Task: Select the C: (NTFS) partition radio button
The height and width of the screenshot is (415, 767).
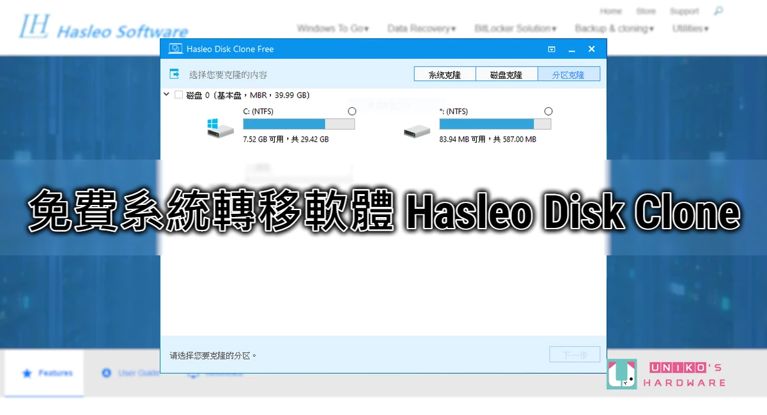Action: pyautogui.click(x=352, y=111)
